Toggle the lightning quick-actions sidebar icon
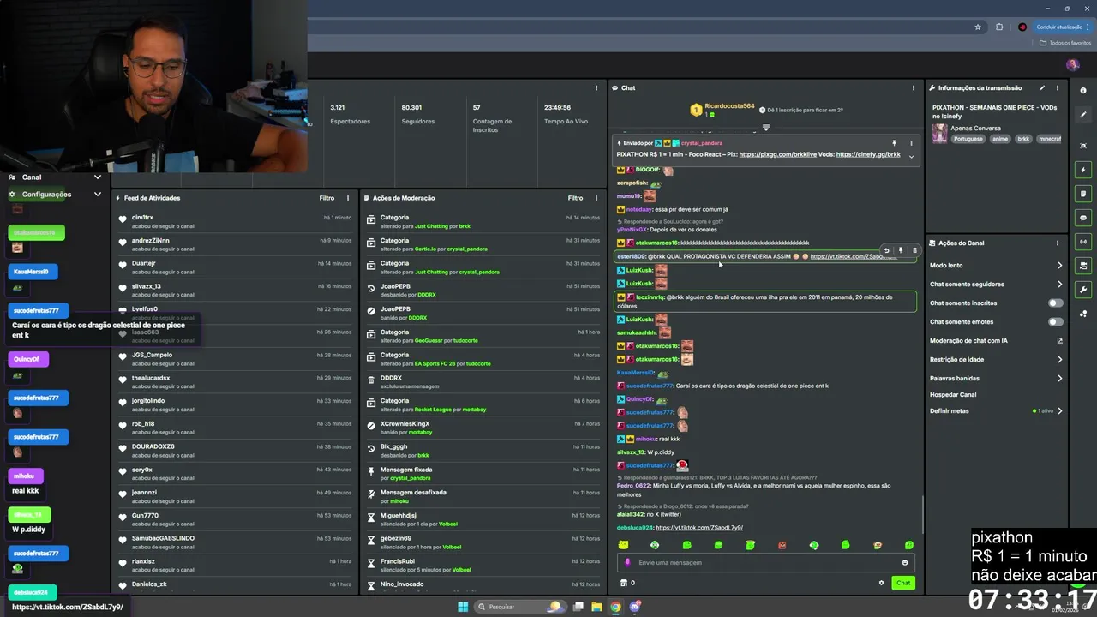1097x617 pixels. coord(1083,170)
